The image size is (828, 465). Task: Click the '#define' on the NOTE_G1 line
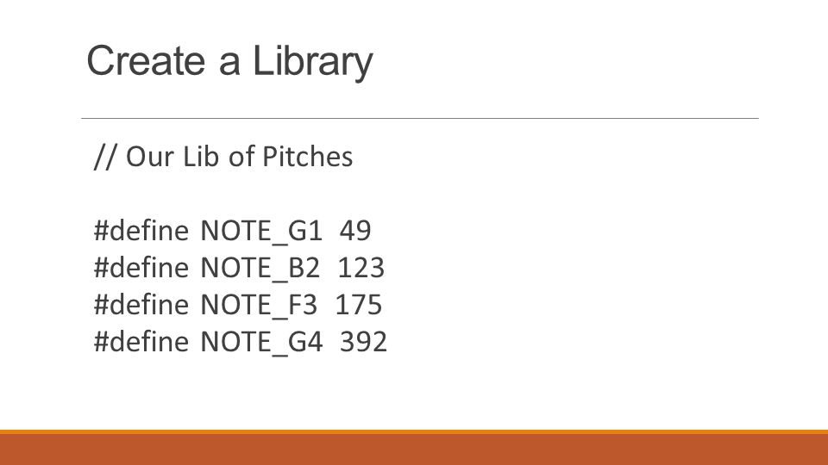coord(141,231)
